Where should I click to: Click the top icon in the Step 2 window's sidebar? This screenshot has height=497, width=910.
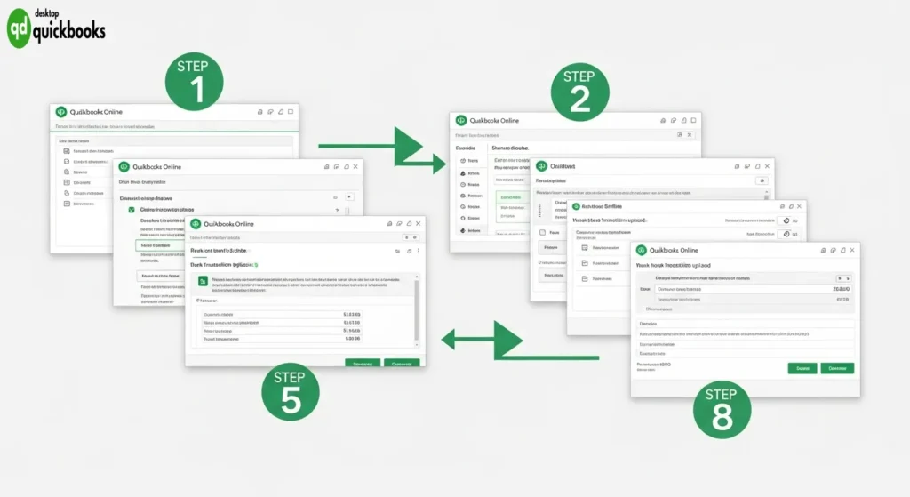click(x=462, y=161)
